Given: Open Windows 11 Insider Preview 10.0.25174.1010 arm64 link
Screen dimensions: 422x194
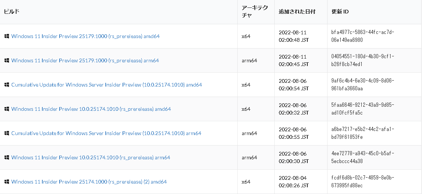Looking at the screenshot, I should click(x=91, y=157).
